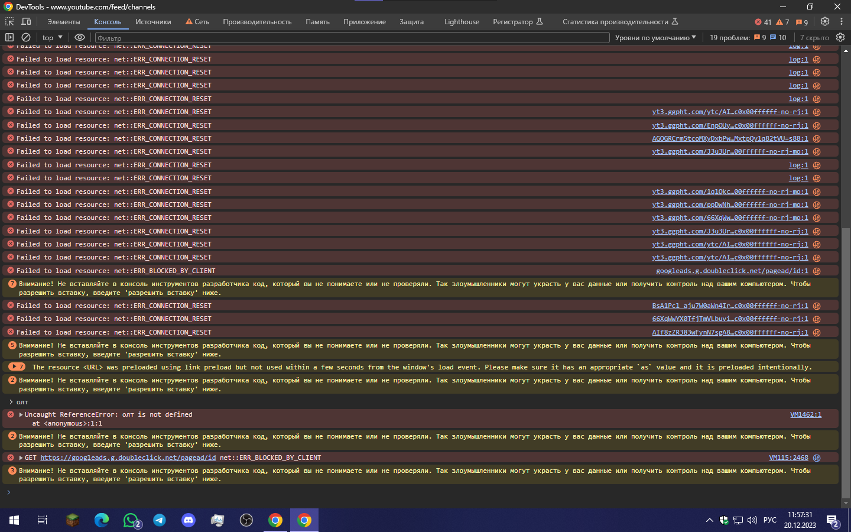
Task: Open Telegram from the taskbar
Action: (160, 520)
